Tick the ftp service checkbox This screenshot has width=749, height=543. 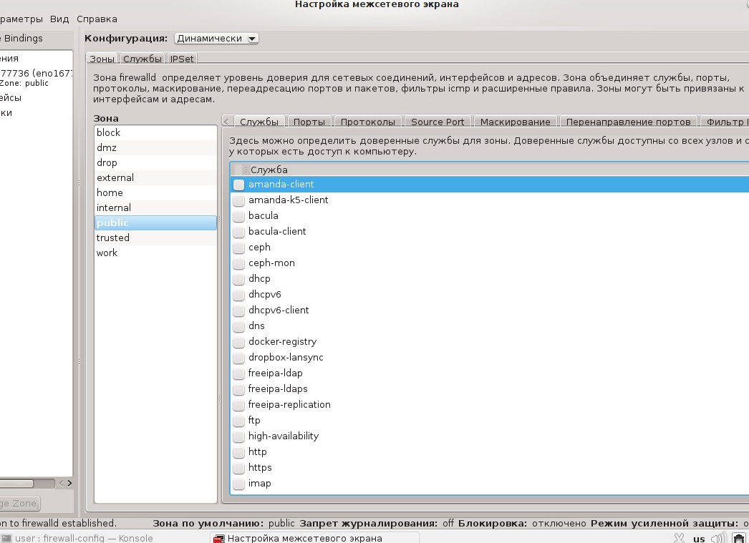(x=239, y=421)
